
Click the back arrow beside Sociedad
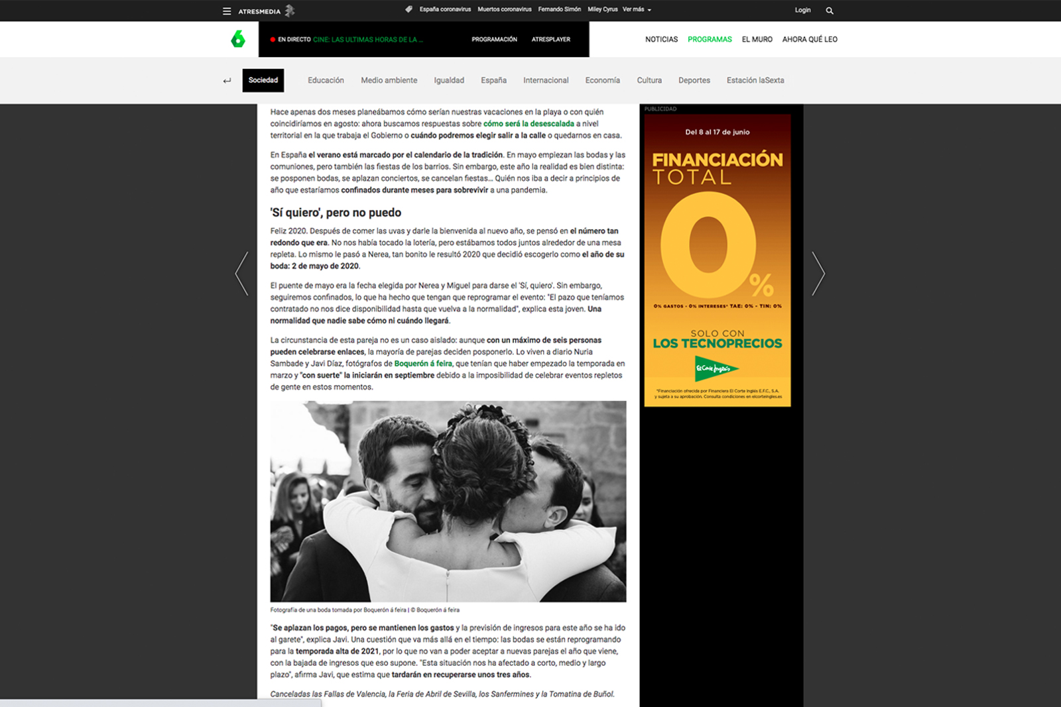(227, 81)
